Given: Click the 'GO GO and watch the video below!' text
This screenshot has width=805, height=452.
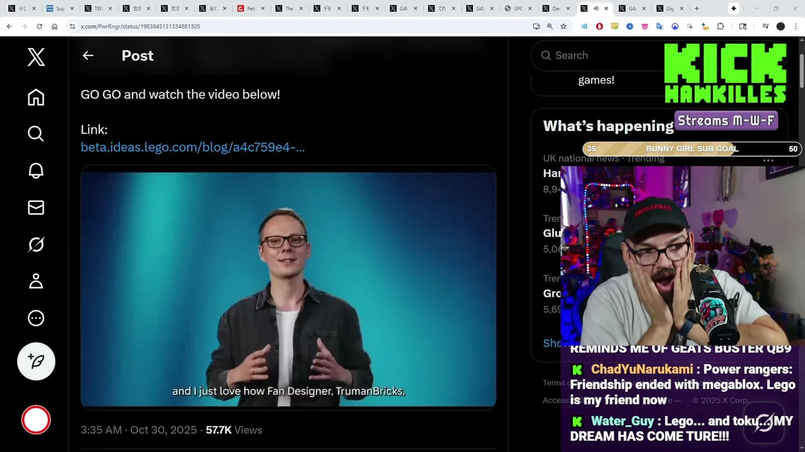Looking at the screenshot, I should [x=180, y=94].
